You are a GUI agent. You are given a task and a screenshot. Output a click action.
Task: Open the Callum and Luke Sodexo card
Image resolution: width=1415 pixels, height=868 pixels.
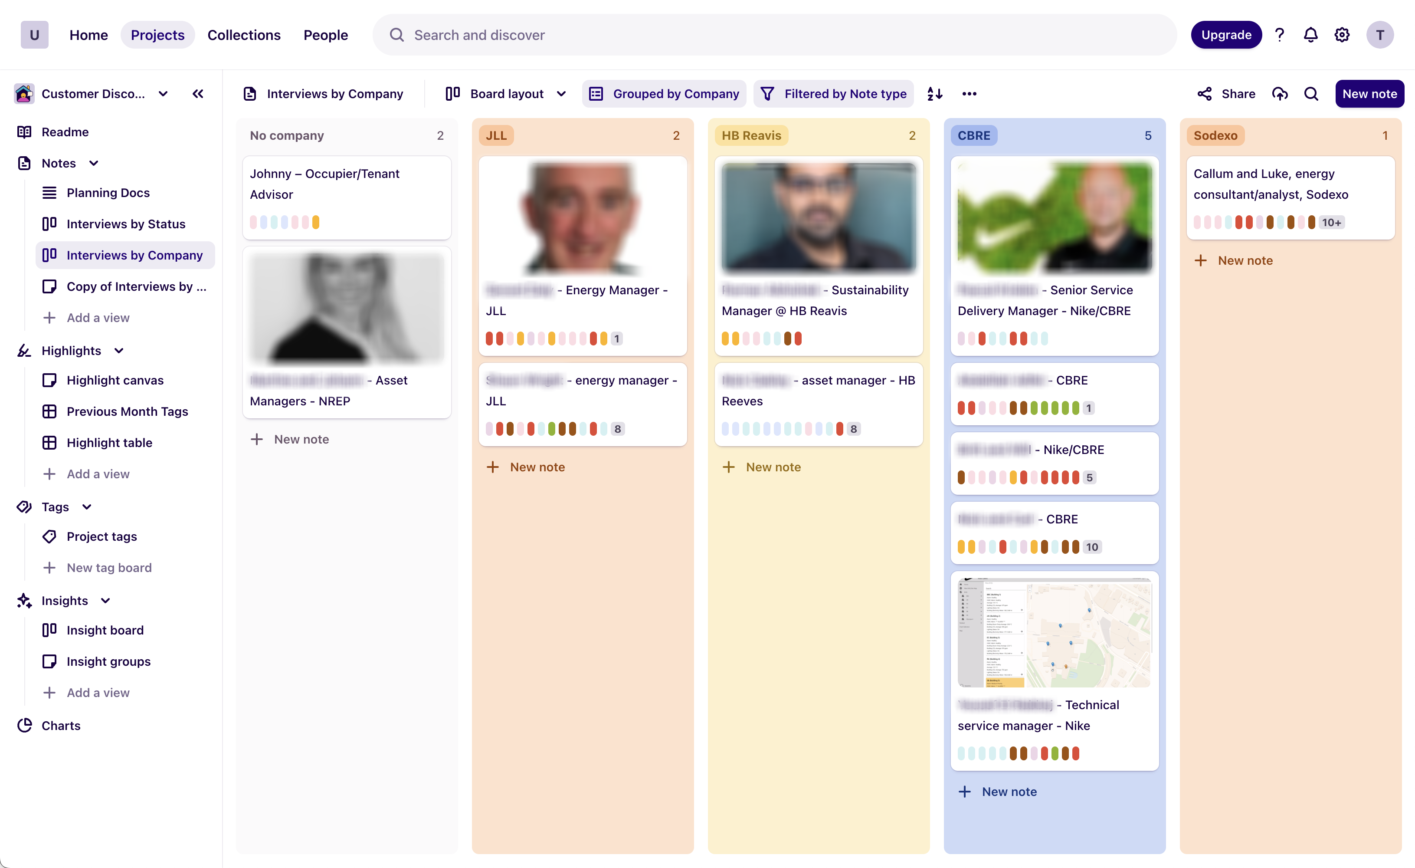coord(1291,197)
